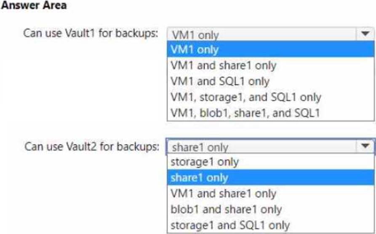
Task: Click the Vault1 combo box showing VM1 only
Action: tap(261, 34)
